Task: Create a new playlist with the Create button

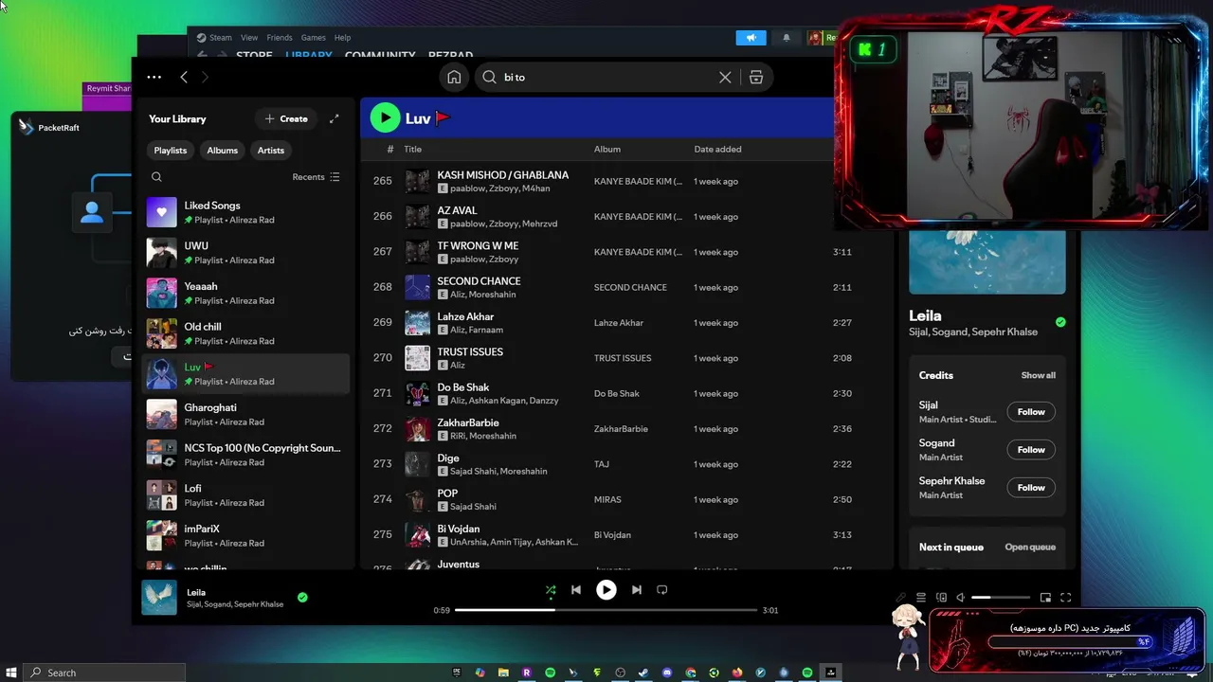Action: [x=286, y=119]
